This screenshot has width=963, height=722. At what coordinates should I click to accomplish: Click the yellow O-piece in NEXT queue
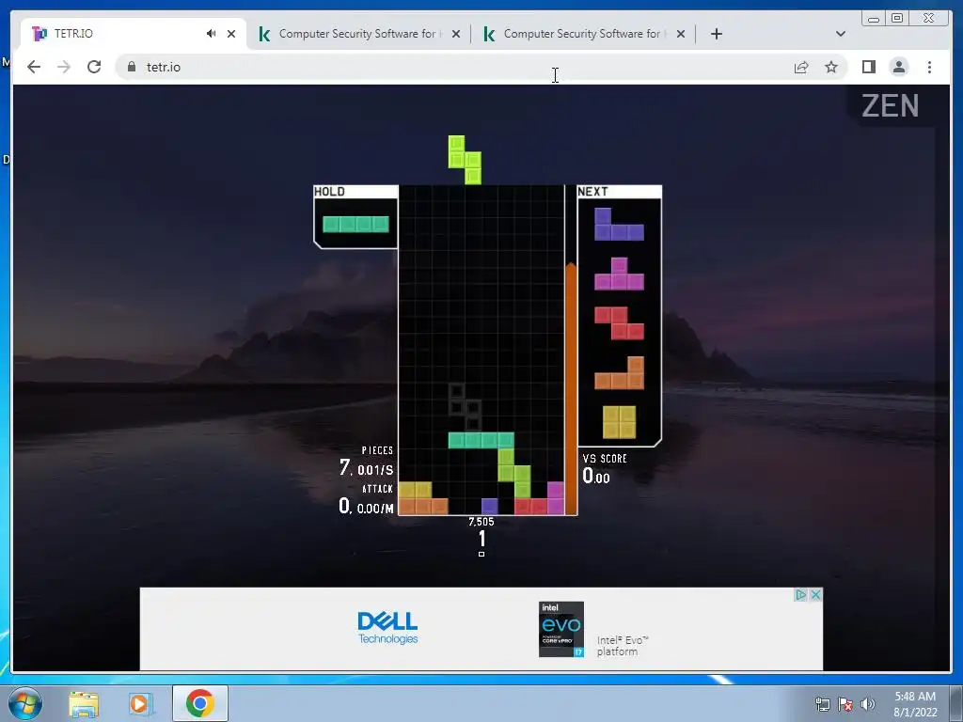[x=619, y=422]
